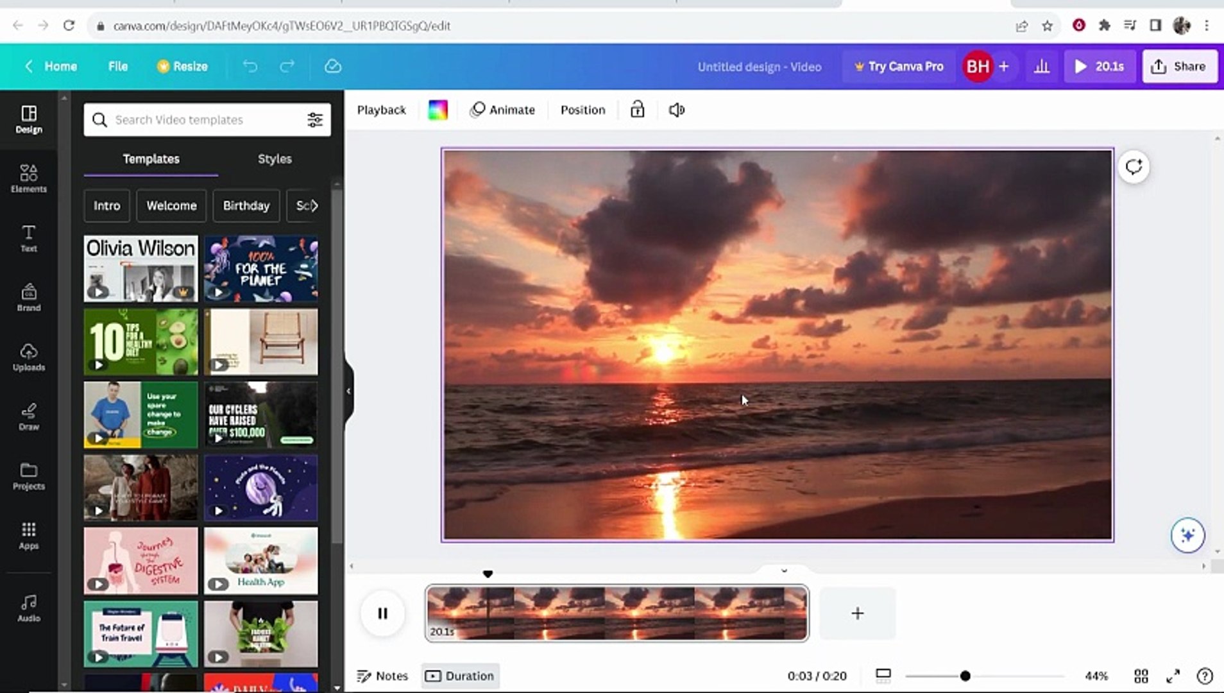Viewport: 1224px width, 693px height.
Task: Open the Audio panel
Action: (x=28, y=608)
